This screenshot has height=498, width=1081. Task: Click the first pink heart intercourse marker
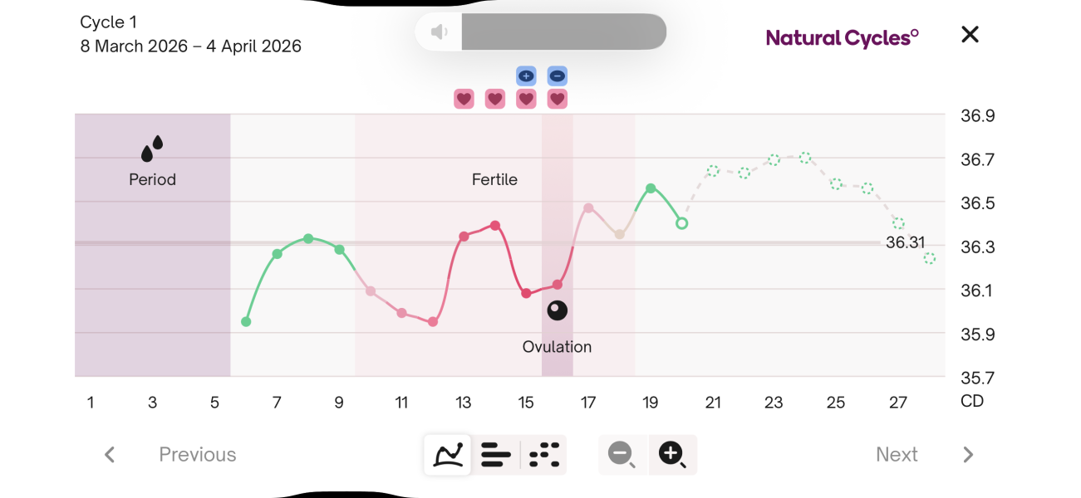[x=464, y=98]
